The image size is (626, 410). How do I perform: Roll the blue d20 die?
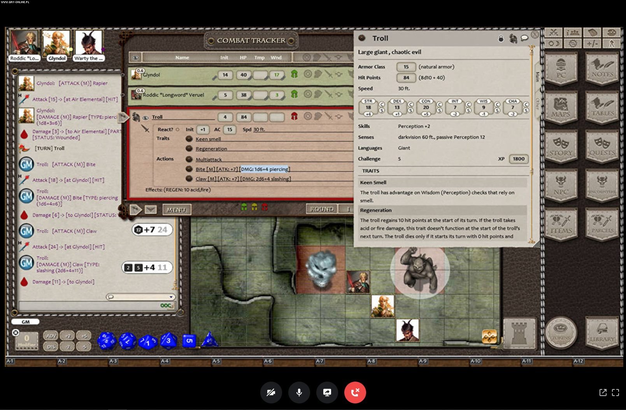click(106, 341)
